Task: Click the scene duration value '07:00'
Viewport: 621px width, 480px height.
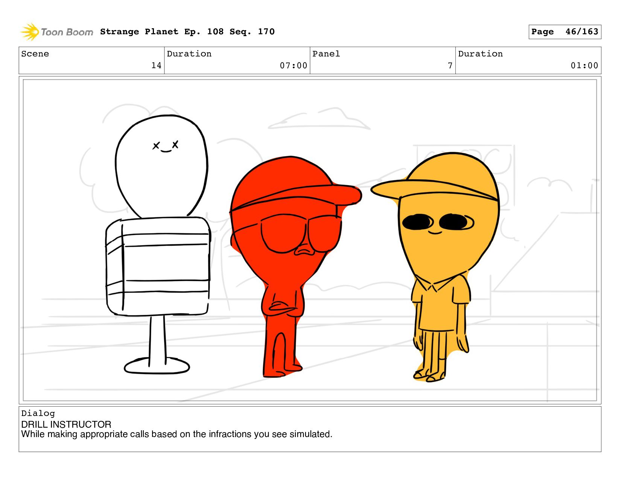Action: pos(293,66)
